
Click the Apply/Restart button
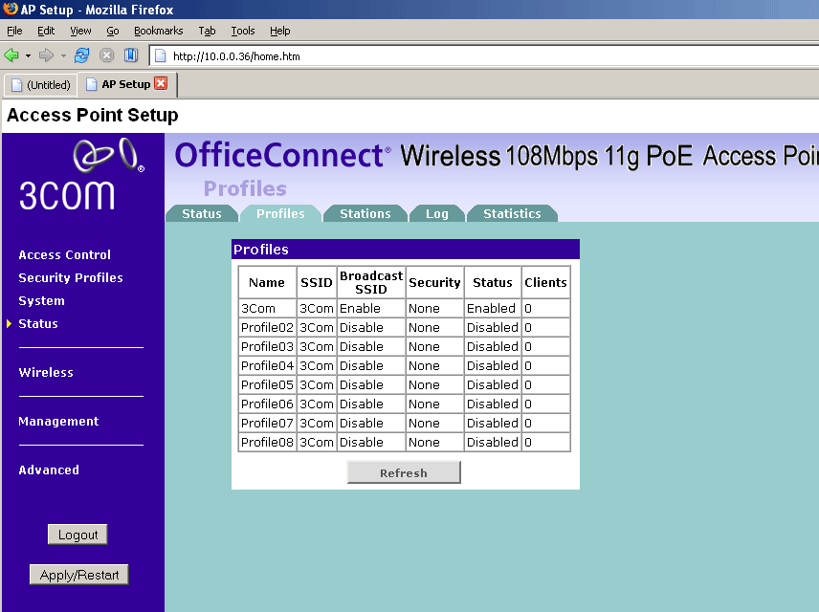79,575
